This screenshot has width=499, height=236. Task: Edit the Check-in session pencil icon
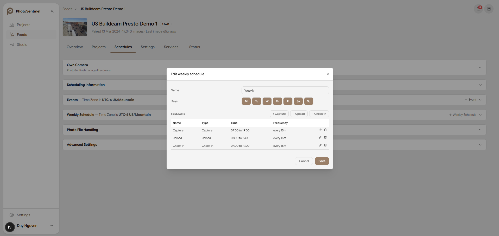320,145
